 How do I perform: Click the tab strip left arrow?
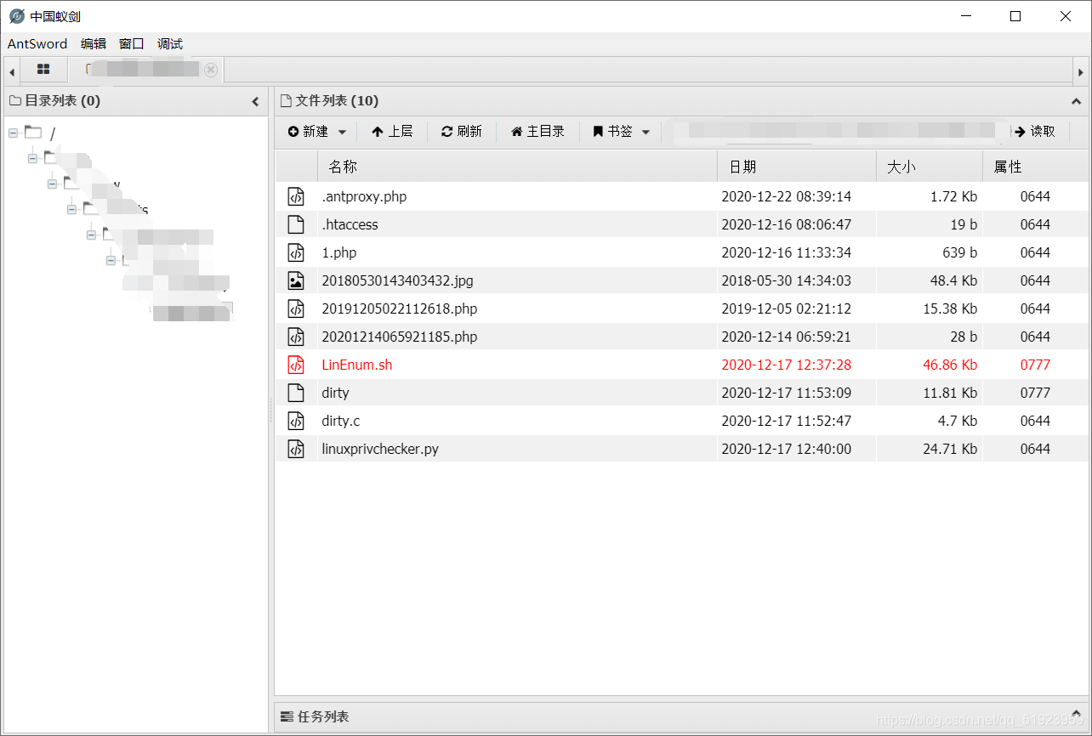tap(11, 71)
